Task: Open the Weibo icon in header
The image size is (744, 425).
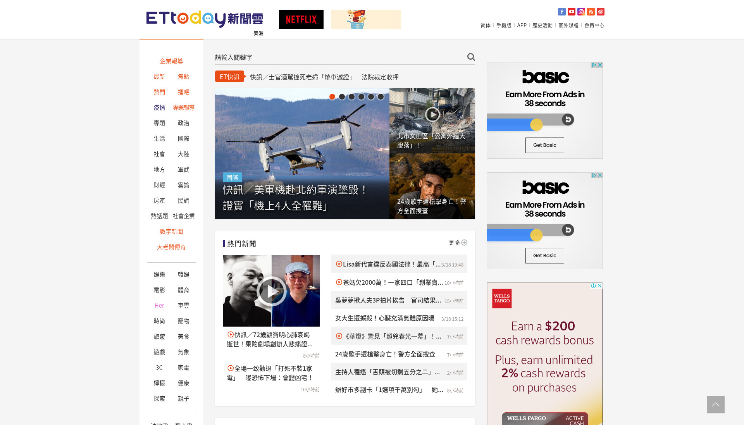Action: (x=600, y=12)
